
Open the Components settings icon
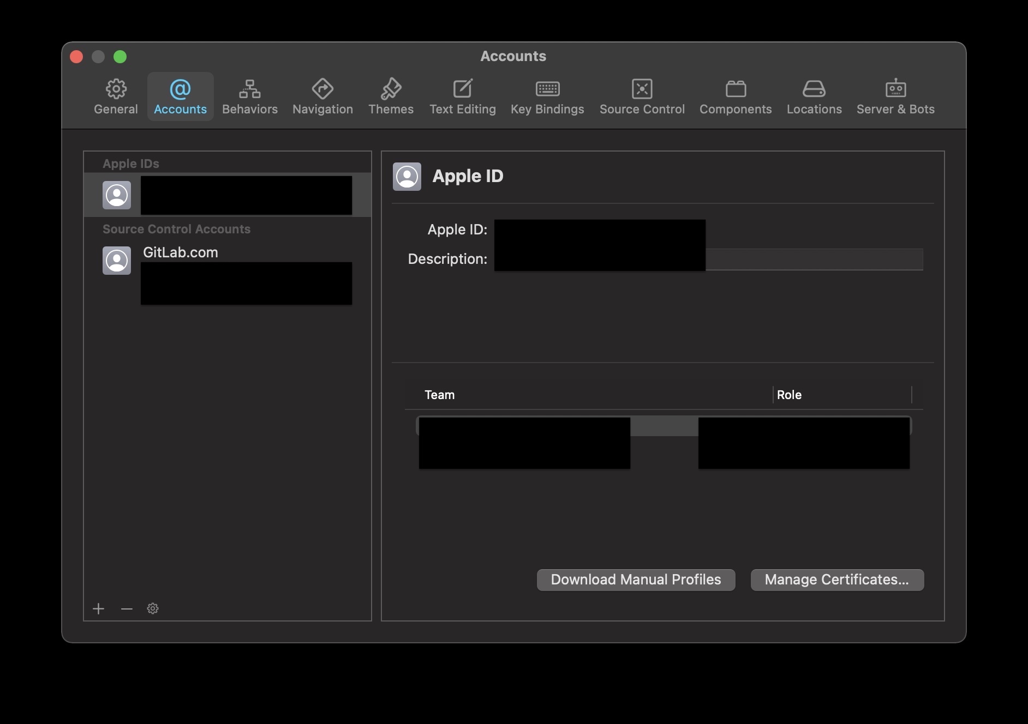point(735,96)
